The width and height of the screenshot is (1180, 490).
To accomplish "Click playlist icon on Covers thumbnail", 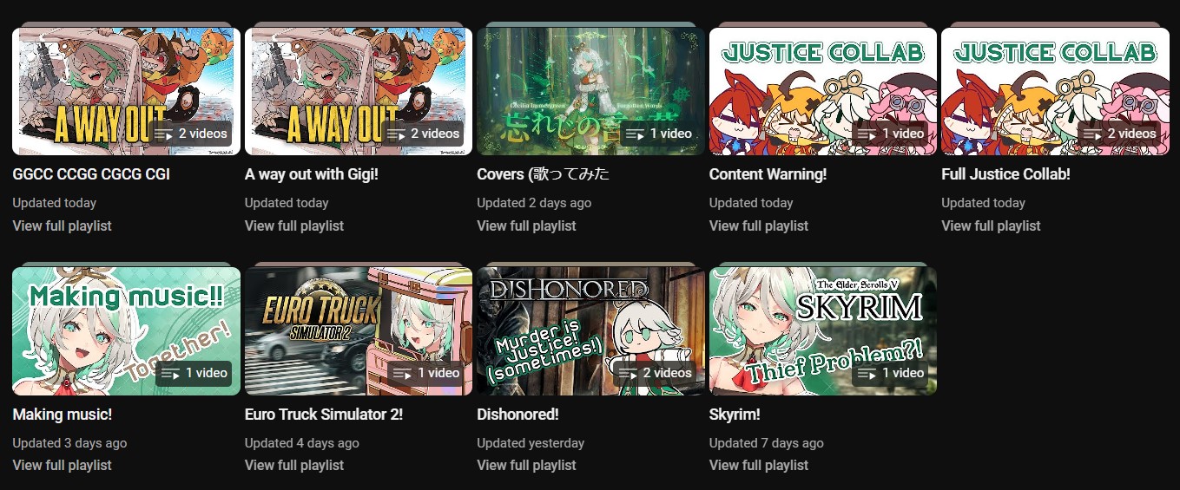I will pyautogui.click(x=635, y=134).
